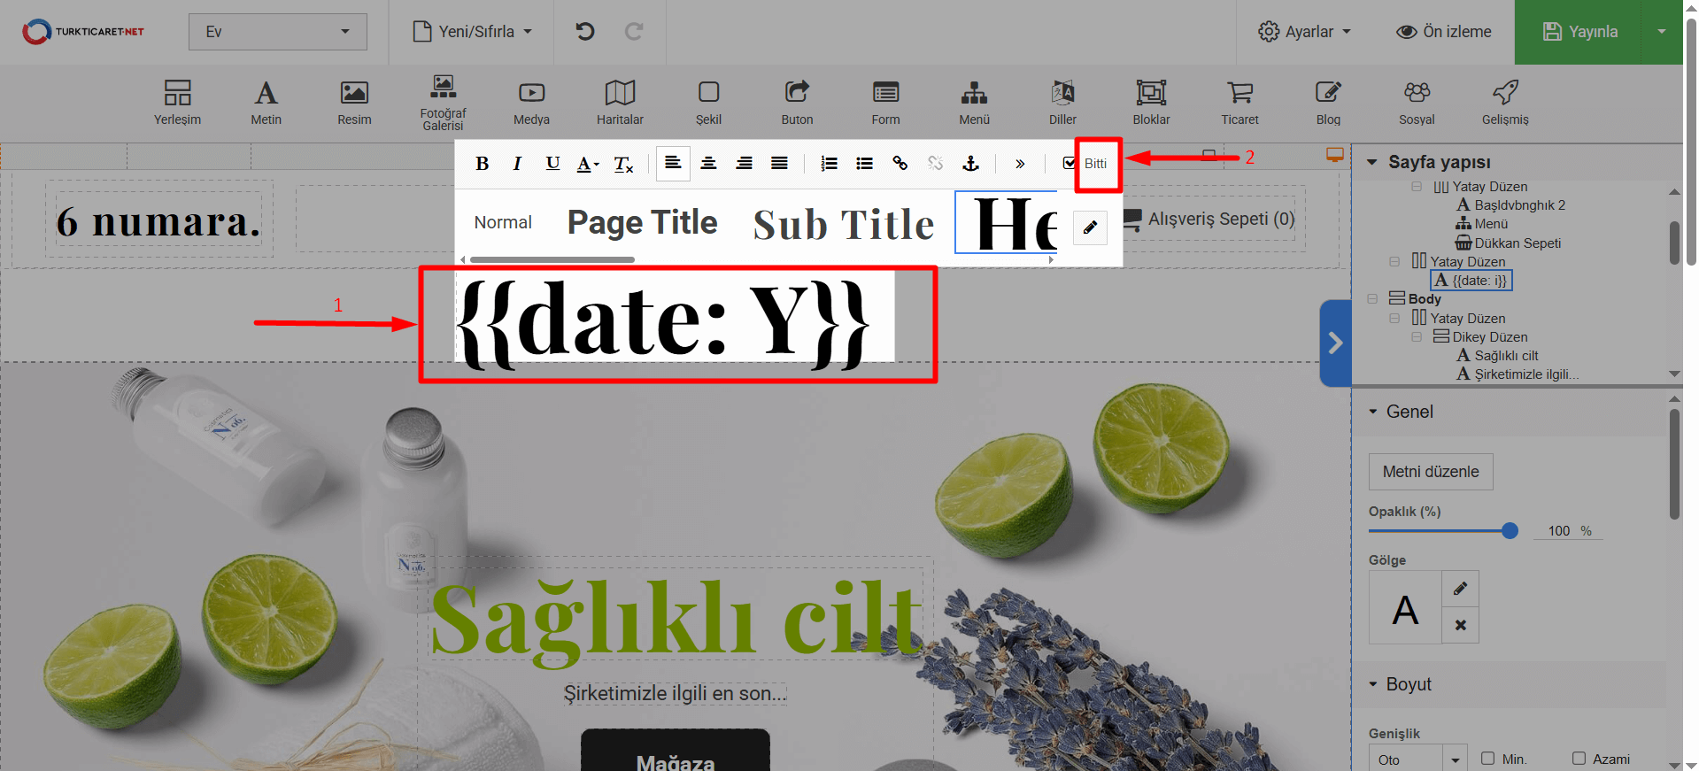Collapse the Genel section
Screen dimensions: 1699x771
[1373, 412]
